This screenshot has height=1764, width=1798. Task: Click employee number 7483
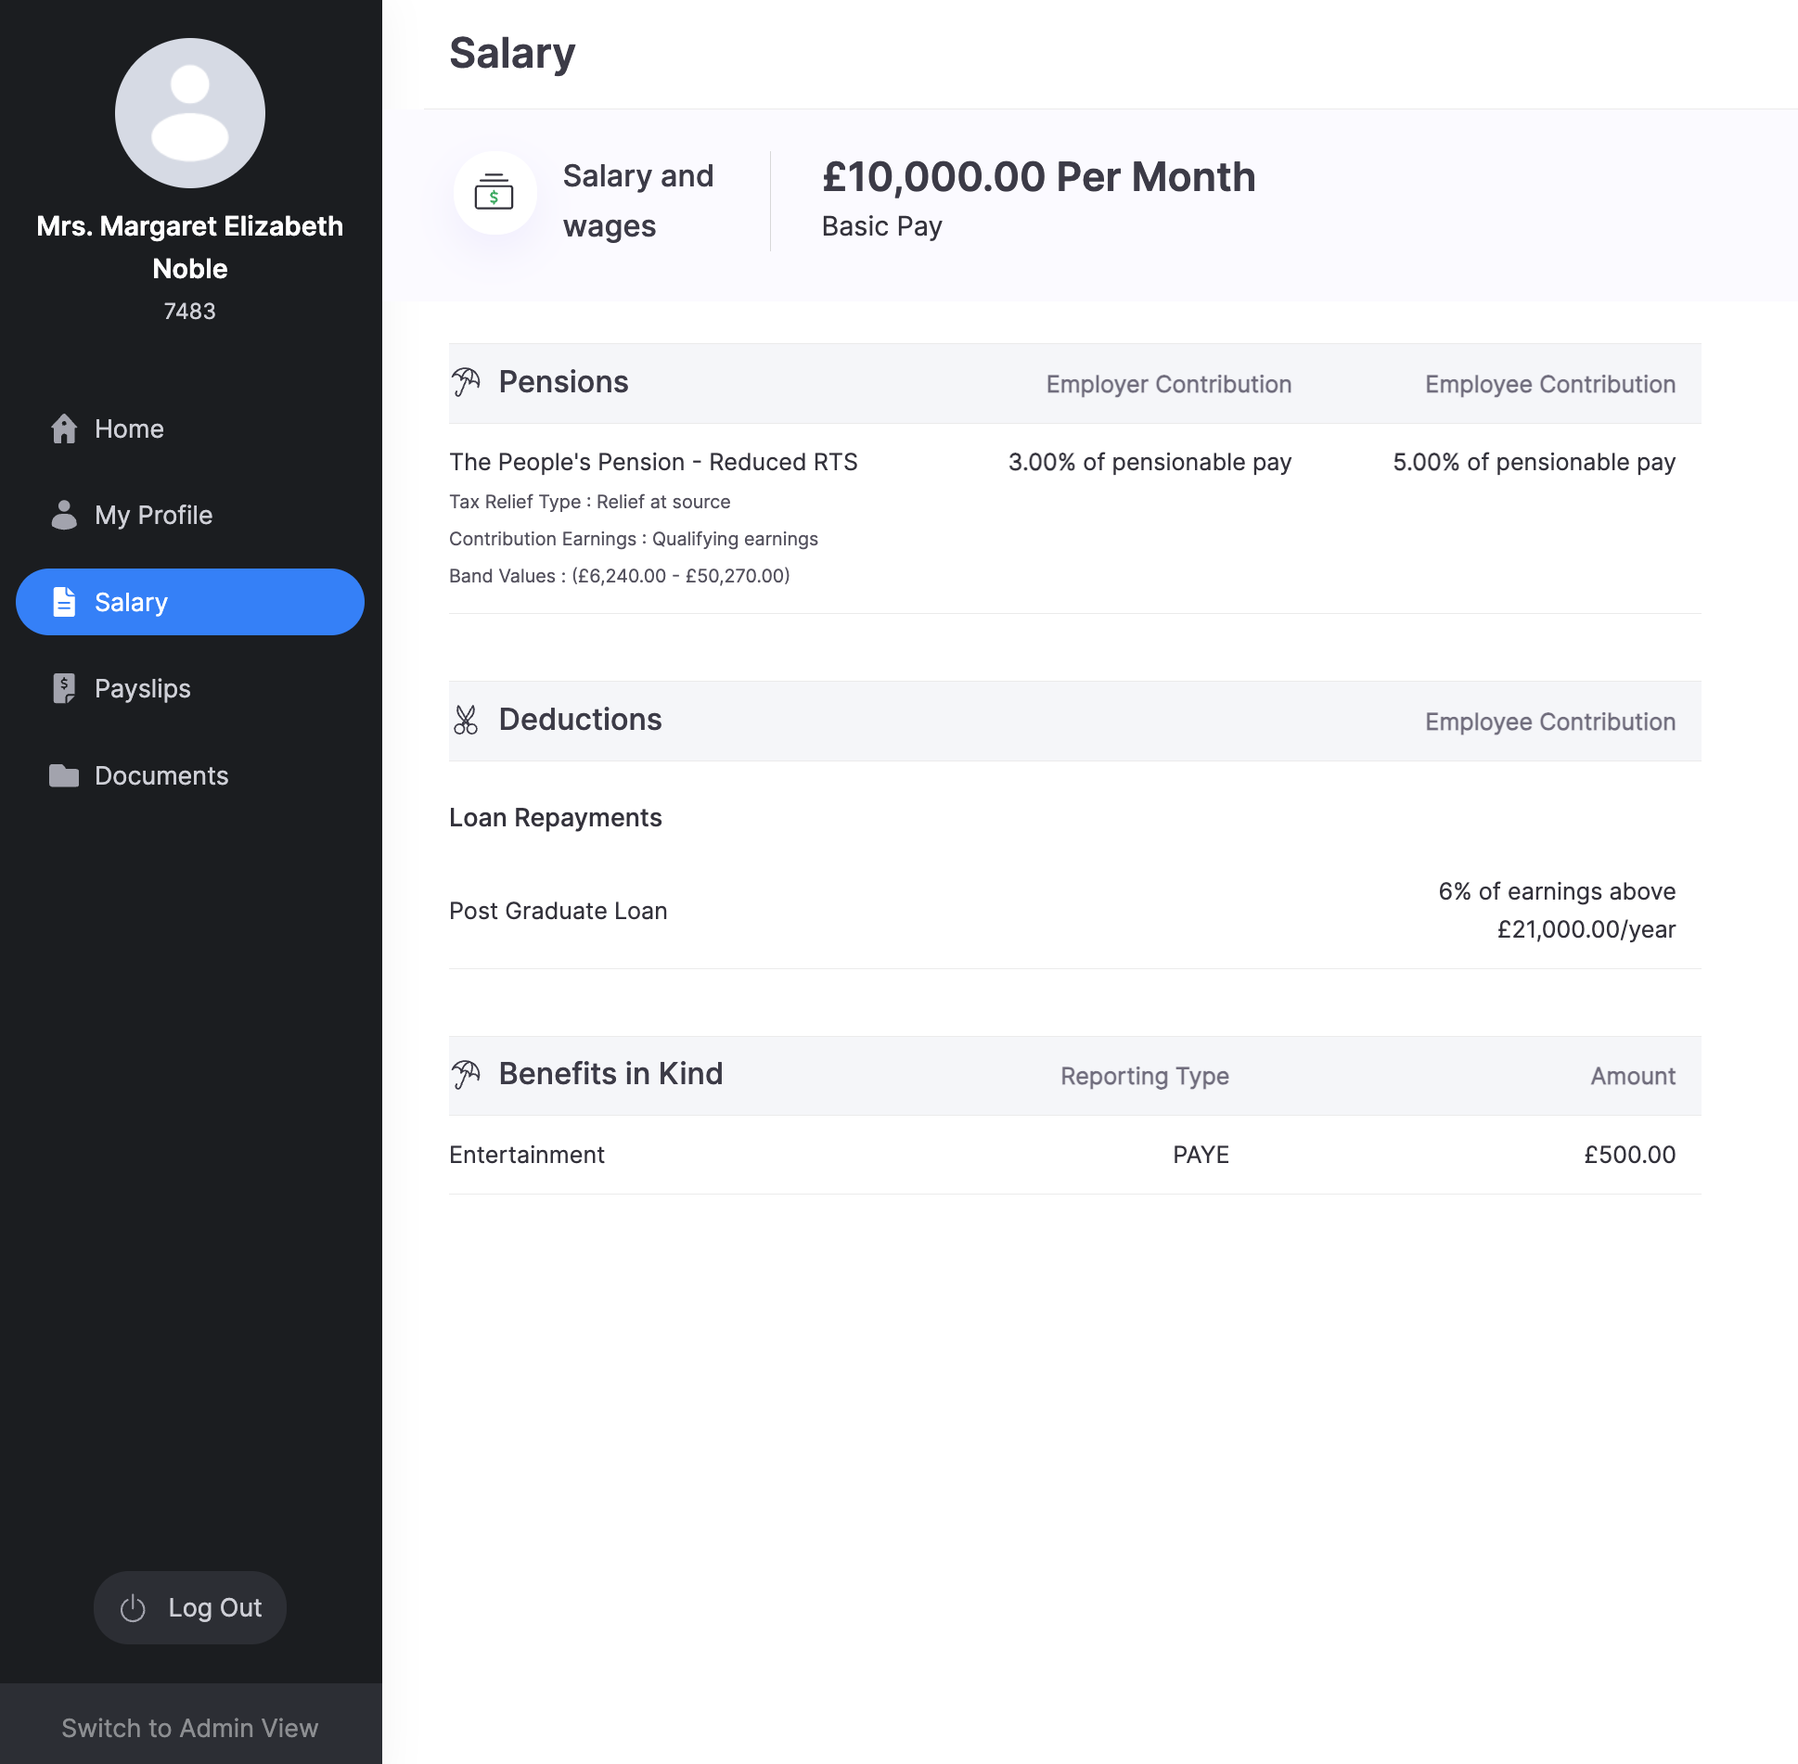tap(190, 312)
